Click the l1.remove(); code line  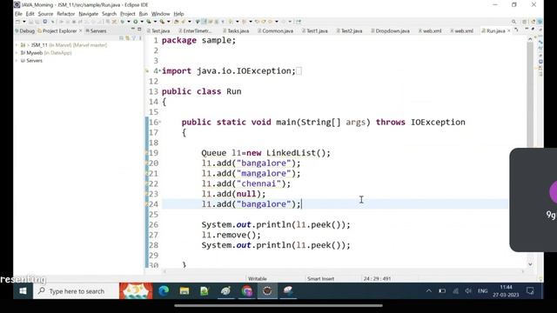pos(231,235)
